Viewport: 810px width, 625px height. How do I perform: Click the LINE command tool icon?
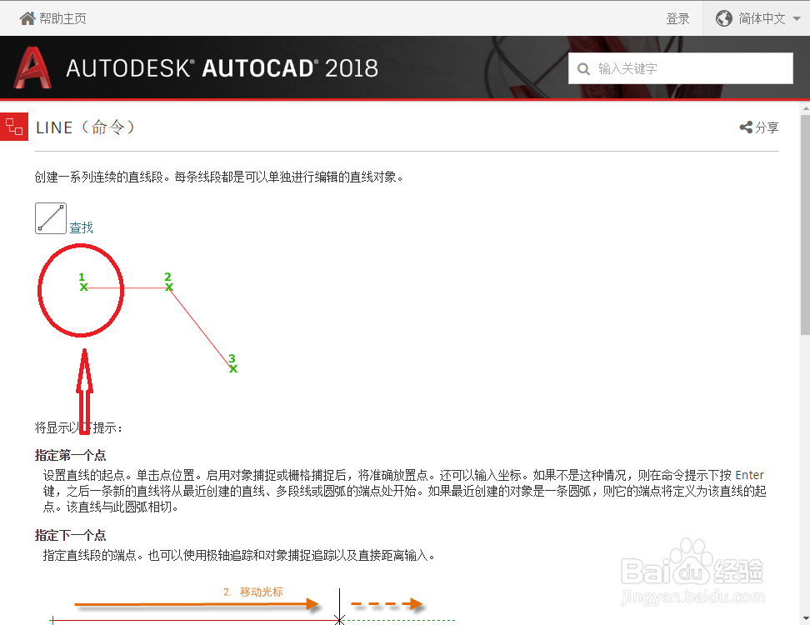click(51, 218)
